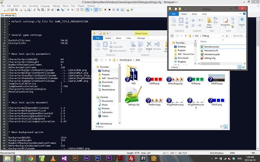Viewport: 260px width, 162px height.
Task: Click blue File tab in Debug window
Action: click(173, 14)
